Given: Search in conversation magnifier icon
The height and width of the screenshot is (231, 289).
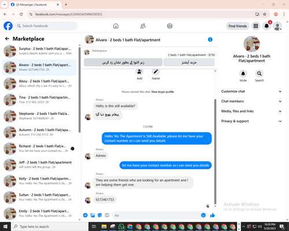Looking at the screenshot, I should click(260, 73).
